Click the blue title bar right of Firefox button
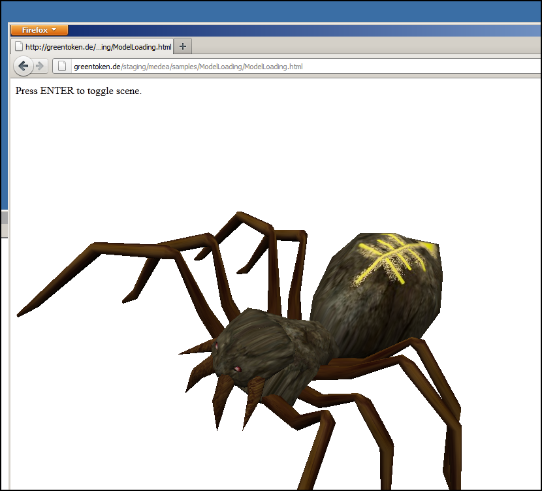 (294, 30)
